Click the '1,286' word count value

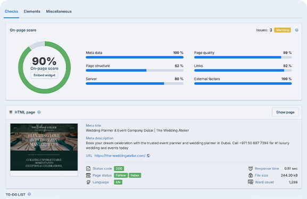coord(293,182)
